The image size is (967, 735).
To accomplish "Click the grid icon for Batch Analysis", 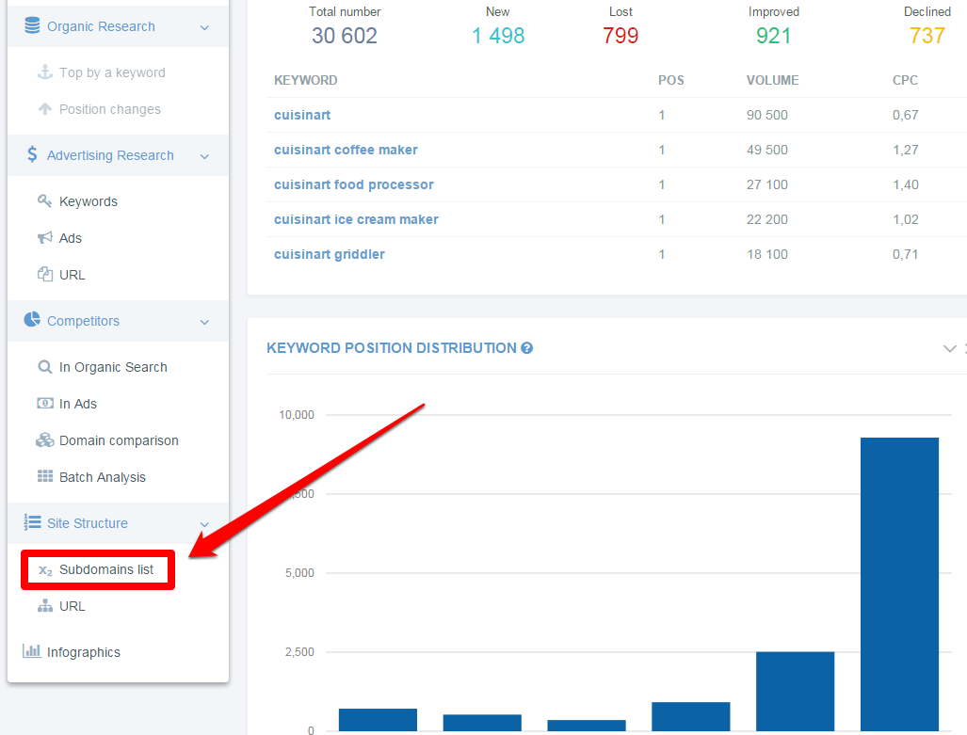I will [45, 476].
